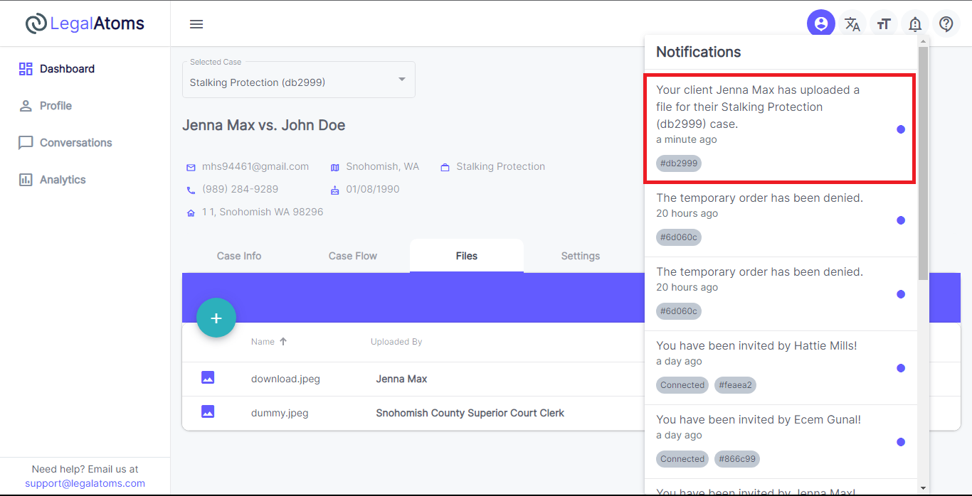Click Connected tag on Hattie Mills notification
The image size is (972, 496).
[682, 385]
